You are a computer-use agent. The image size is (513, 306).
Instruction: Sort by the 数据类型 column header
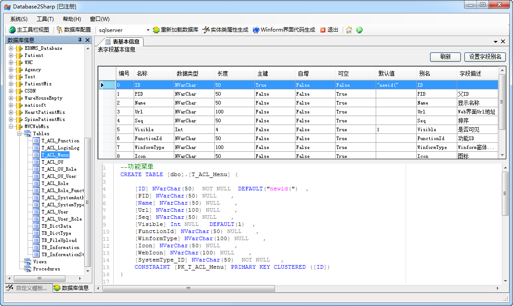tap(194, 73)
